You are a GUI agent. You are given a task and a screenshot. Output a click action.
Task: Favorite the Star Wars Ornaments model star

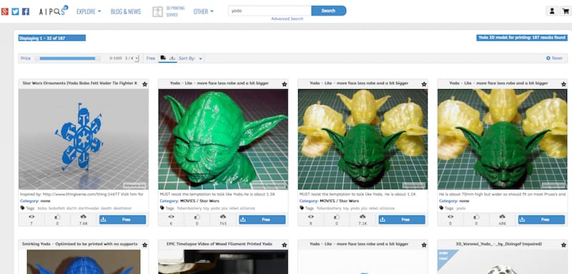tap(145, 84)
